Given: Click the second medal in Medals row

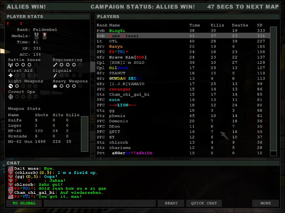Looking at the screenshot, I should (x=45, y=36).
